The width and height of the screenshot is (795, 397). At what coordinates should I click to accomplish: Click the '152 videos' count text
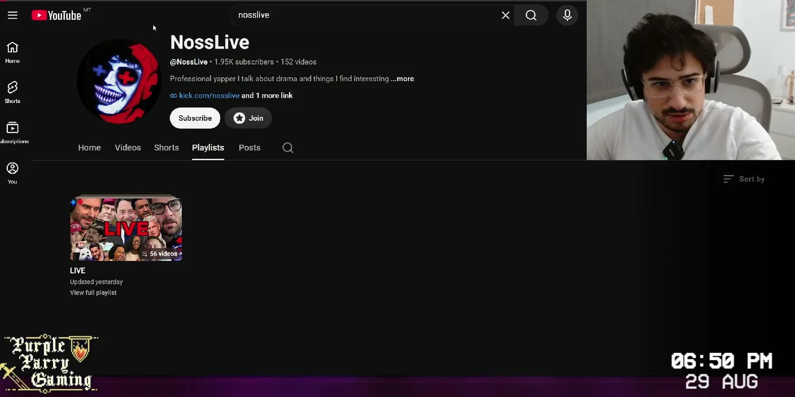[298, 62]
